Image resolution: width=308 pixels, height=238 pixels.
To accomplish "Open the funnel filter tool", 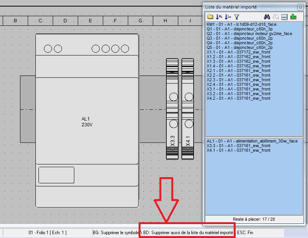I will (x=237, y=17).
